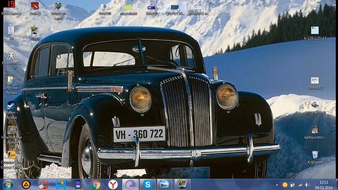Click the Show desktop button beside the clock

336,185
